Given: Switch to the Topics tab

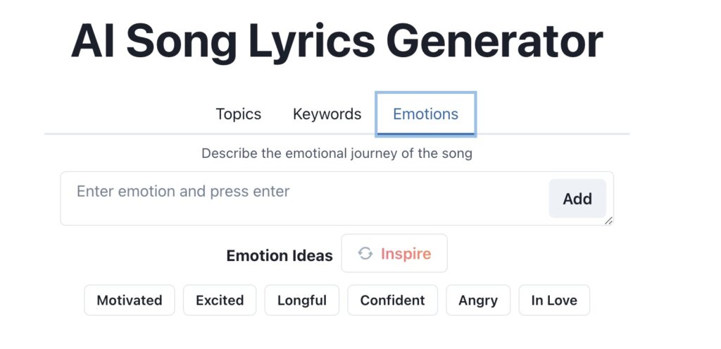Looking at the screenshot, I should pyautogui.click(x=238, y=114).
